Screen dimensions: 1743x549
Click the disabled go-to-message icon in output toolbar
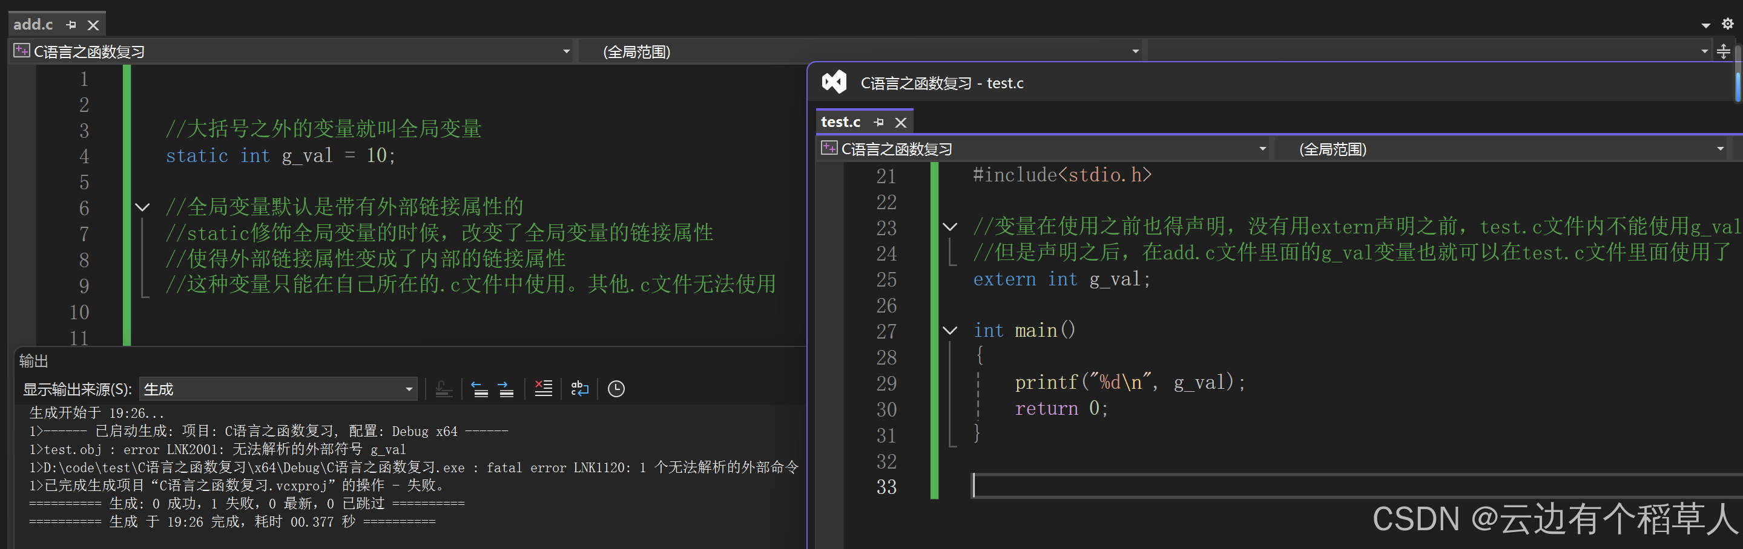[444, 389]
